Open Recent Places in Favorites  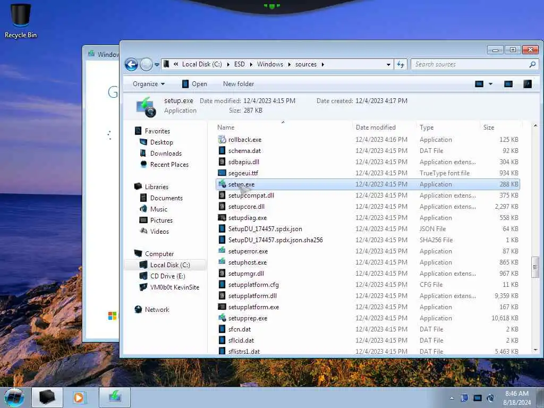click(x=169, y=165)
